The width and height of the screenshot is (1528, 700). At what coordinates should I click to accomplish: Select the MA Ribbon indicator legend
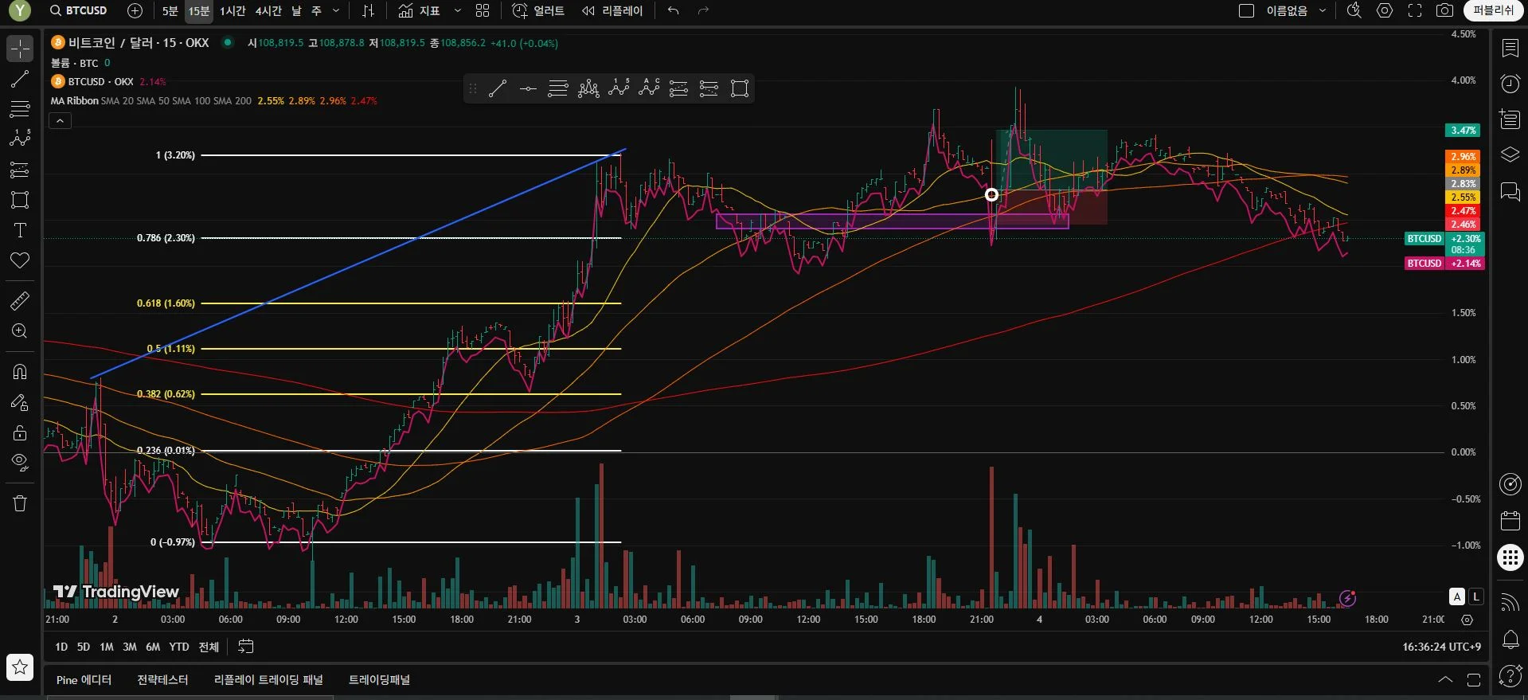[75, 101]
